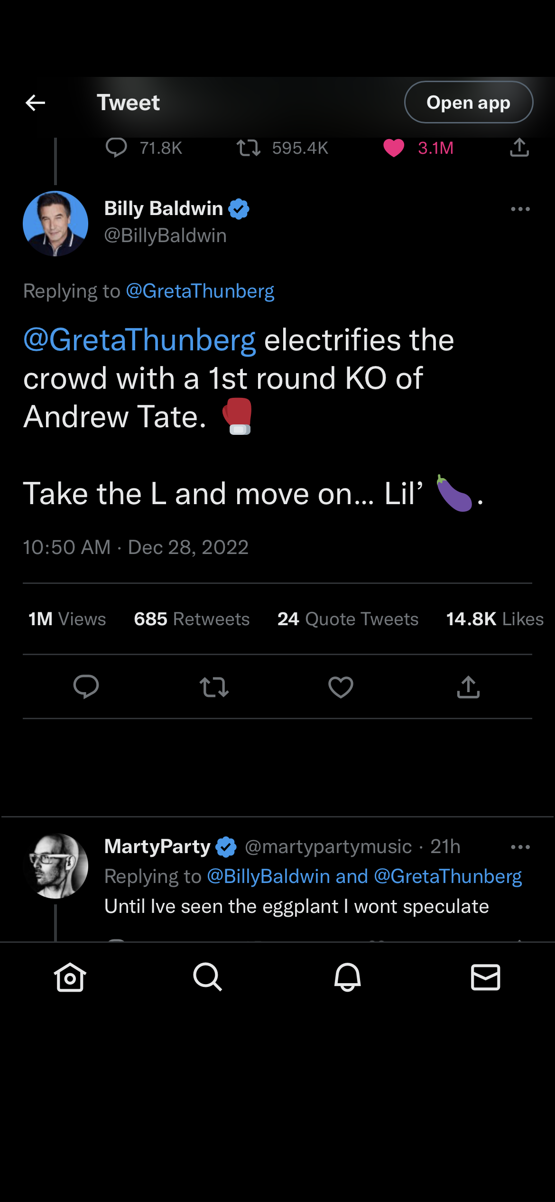Open replies on the parent tweet with 71.8K
The image size is (555, 1202).
pos(116,148)
